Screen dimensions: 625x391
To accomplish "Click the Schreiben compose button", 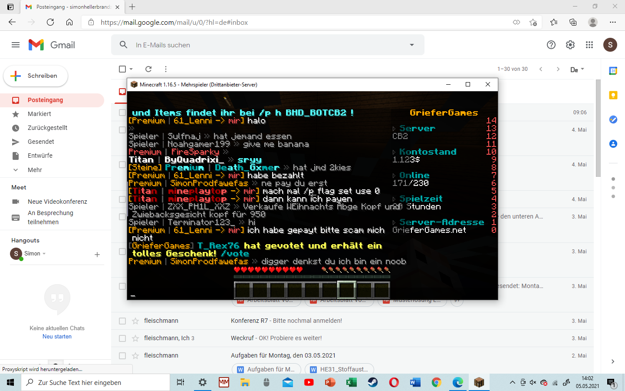I will pyautogui.click(x=36, y=76).
